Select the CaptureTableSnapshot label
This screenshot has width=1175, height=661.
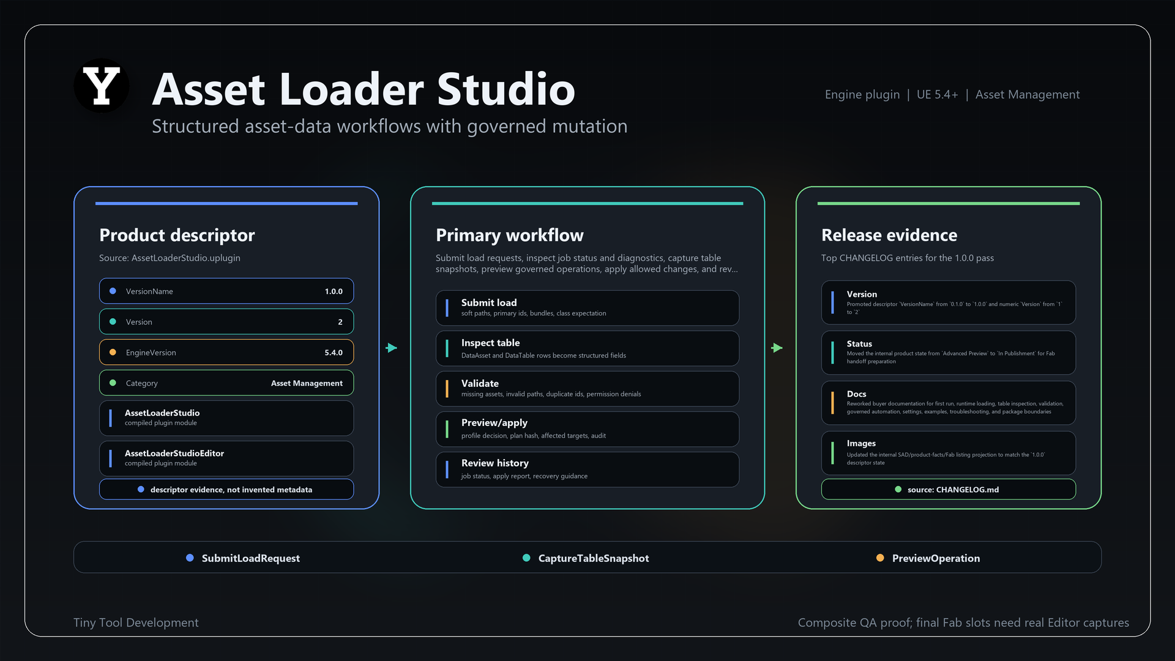click(x=594, y=558)
